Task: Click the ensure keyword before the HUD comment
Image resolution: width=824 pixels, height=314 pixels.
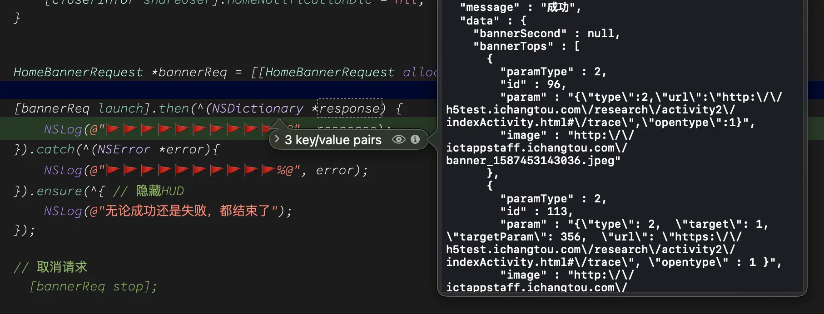Action: (x=59, y=191)
